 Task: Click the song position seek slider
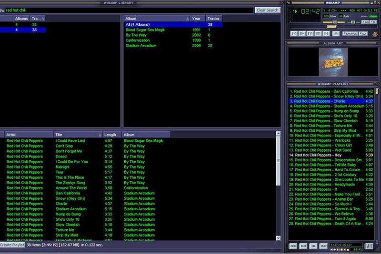pyautogui.click(x=331, y=27)
